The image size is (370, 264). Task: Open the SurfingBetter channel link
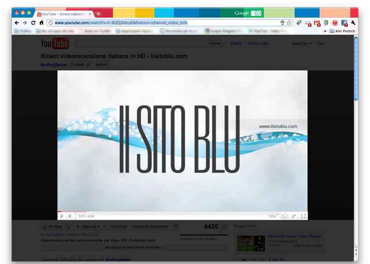tap(54, 65)
